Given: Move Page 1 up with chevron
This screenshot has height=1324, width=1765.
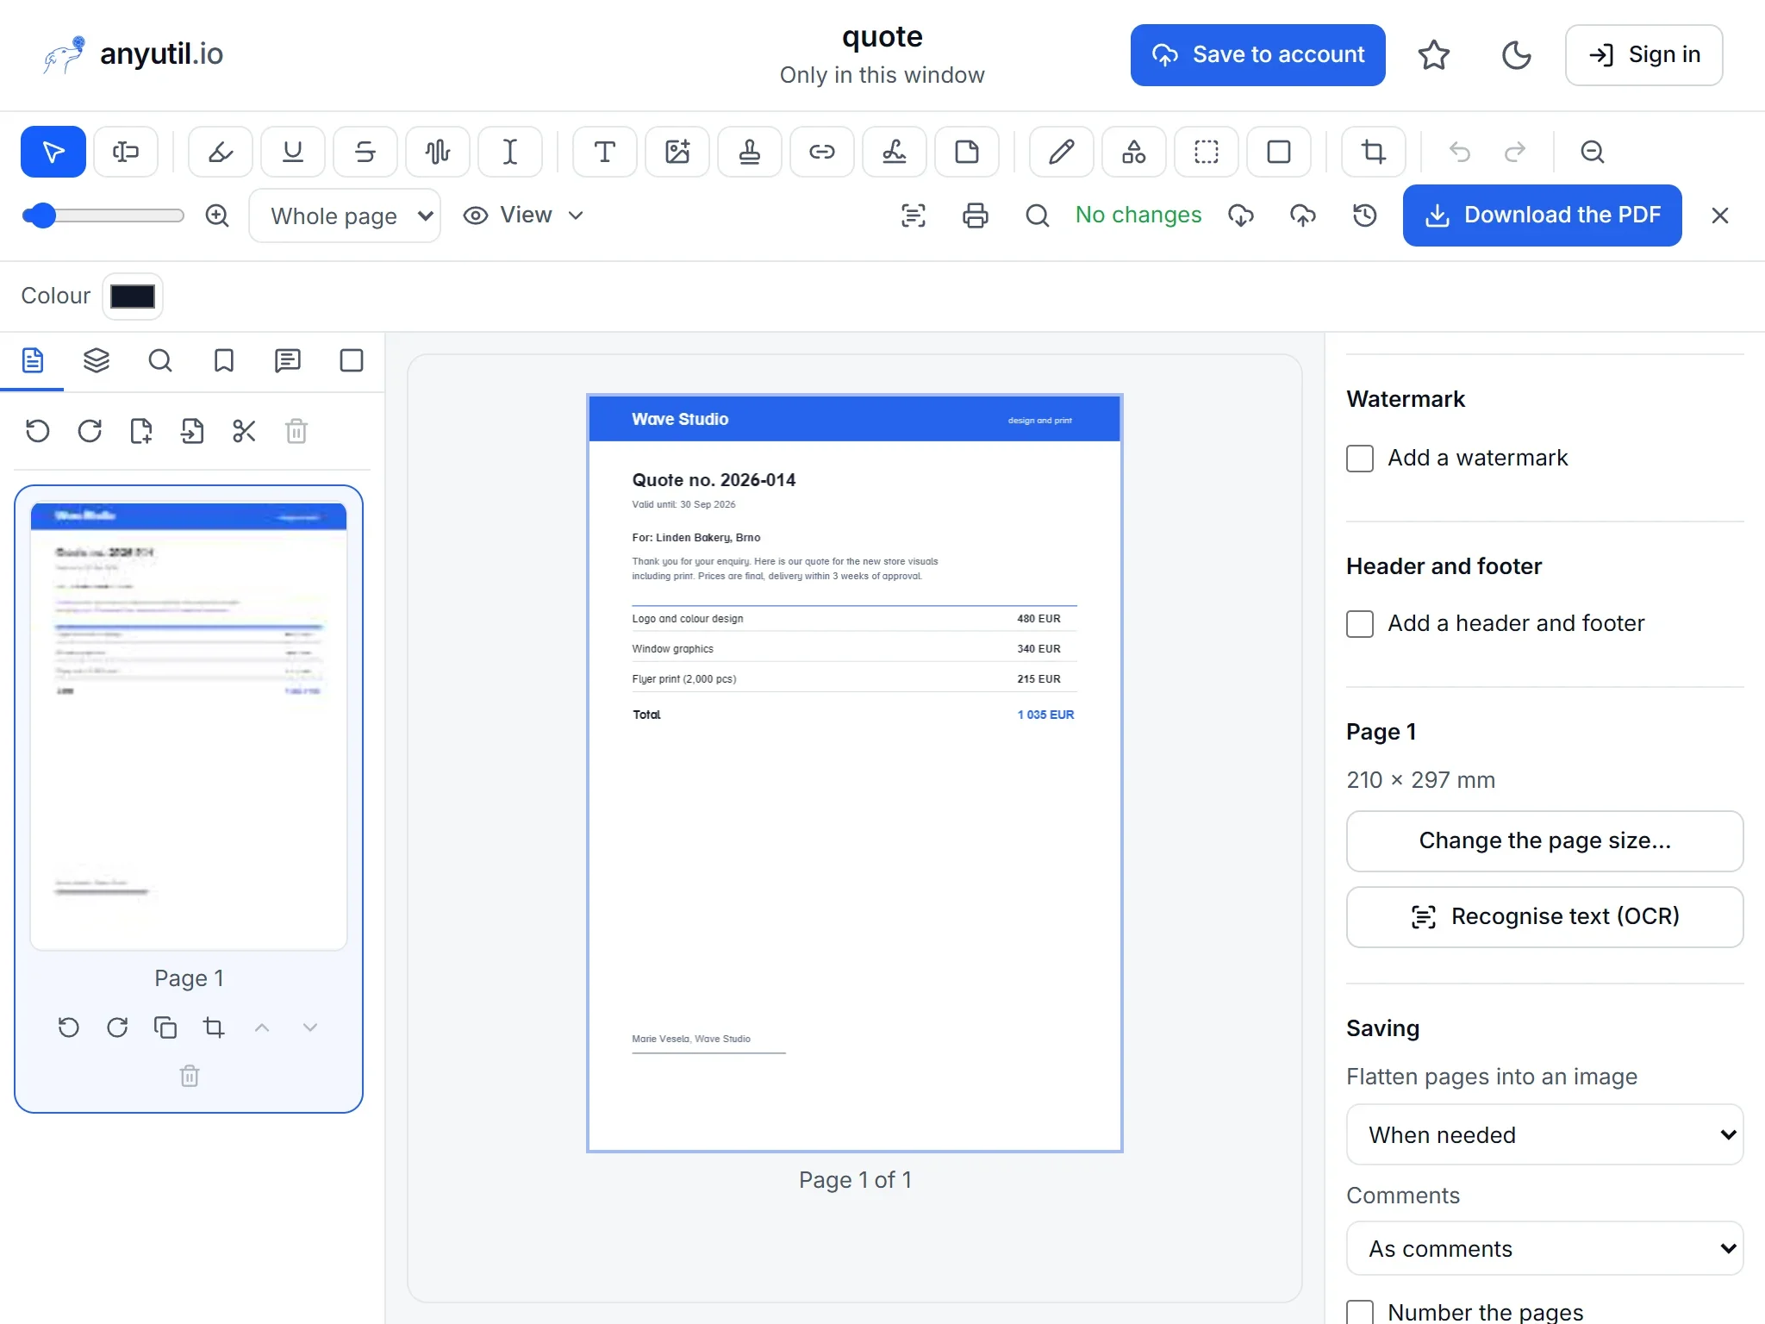Looking at the screenshot, I should pyautogui.click(x=262, y=1027).
